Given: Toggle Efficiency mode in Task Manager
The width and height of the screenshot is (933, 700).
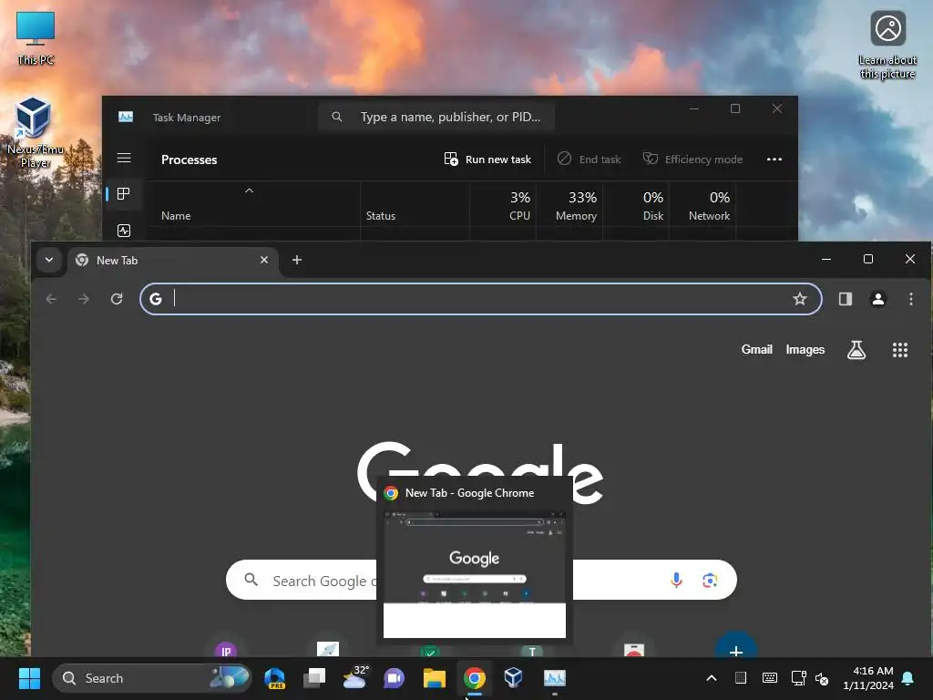Looking at the screenshot, I should click(692, 159).
